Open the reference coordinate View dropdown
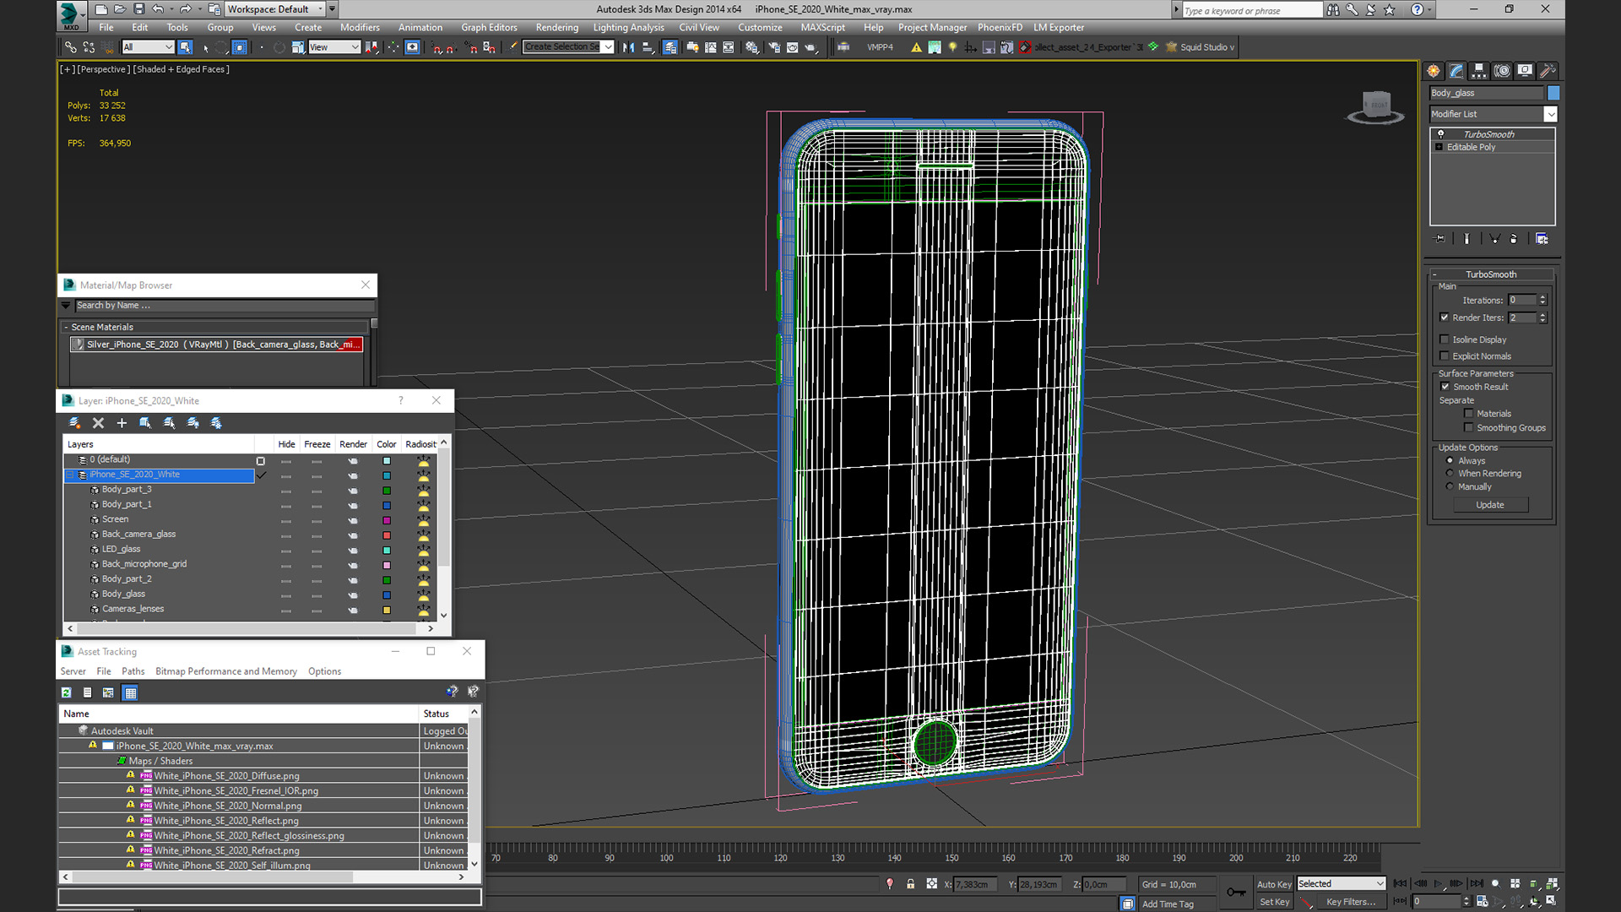 click(x=334, y=47)
